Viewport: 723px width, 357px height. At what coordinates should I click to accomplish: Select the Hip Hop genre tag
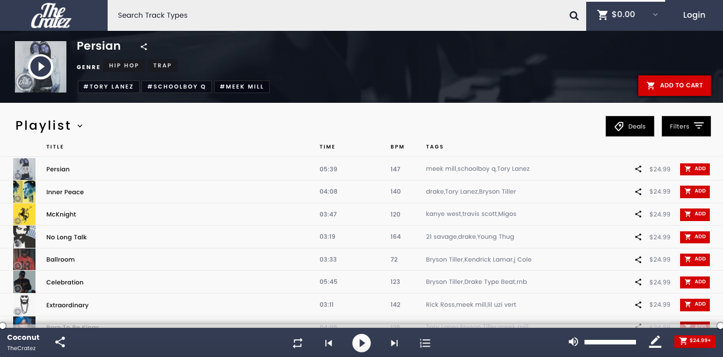[x=124, y=66]
